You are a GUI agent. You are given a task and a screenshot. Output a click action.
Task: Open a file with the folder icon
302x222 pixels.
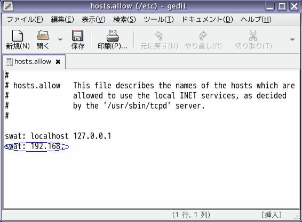(43, 35)
